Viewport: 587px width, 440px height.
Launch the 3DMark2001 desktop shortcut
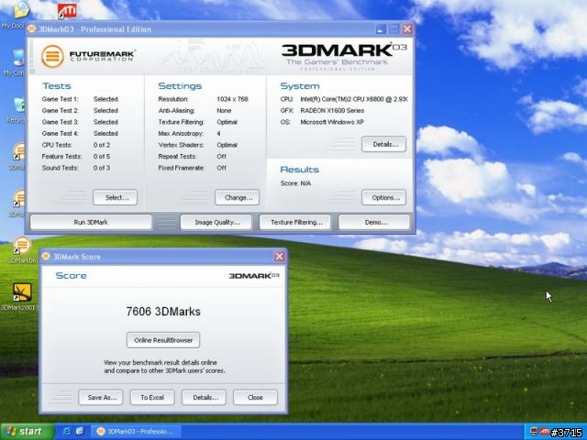pyautogui.click(x=22, y=297)
